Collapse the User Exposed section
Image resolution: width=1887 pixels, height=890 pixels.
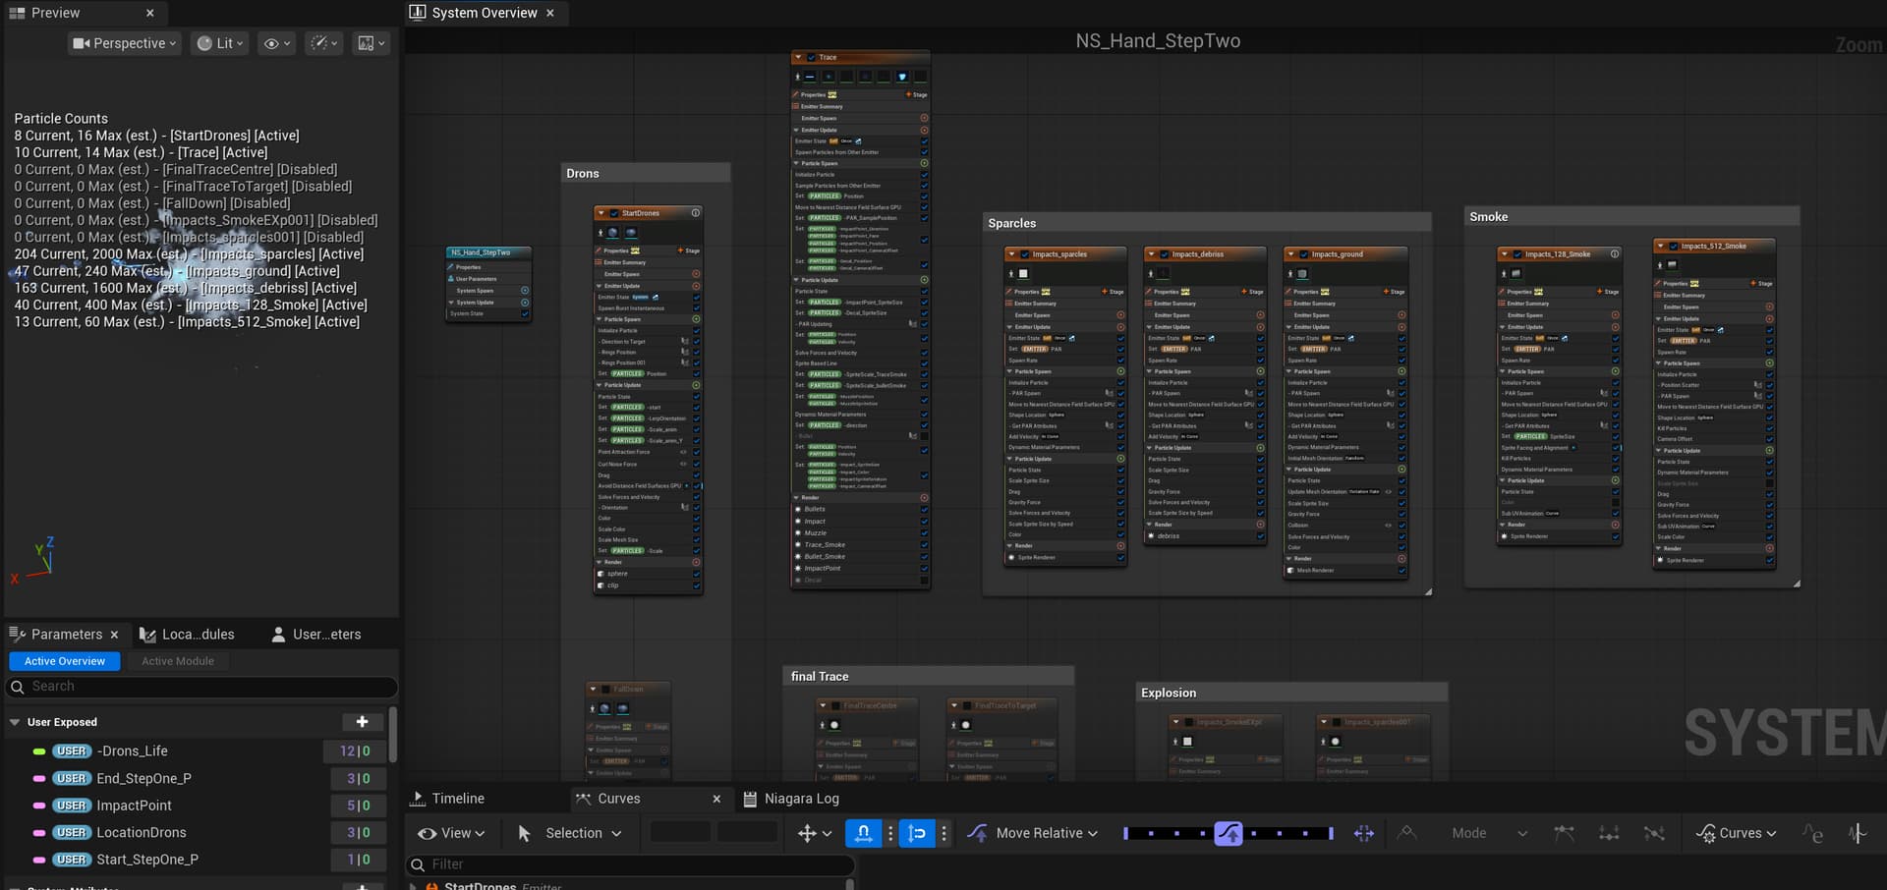[x=15, y=722]
